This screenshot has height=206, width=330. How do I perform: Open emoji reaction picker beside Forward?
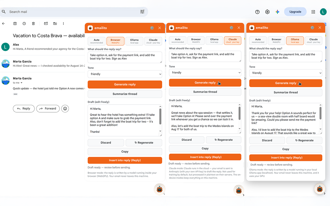[x=65, y=109]
